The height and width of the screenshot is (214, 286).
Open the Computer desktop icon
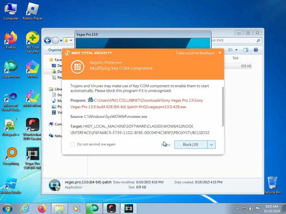(x=11, y=12)
